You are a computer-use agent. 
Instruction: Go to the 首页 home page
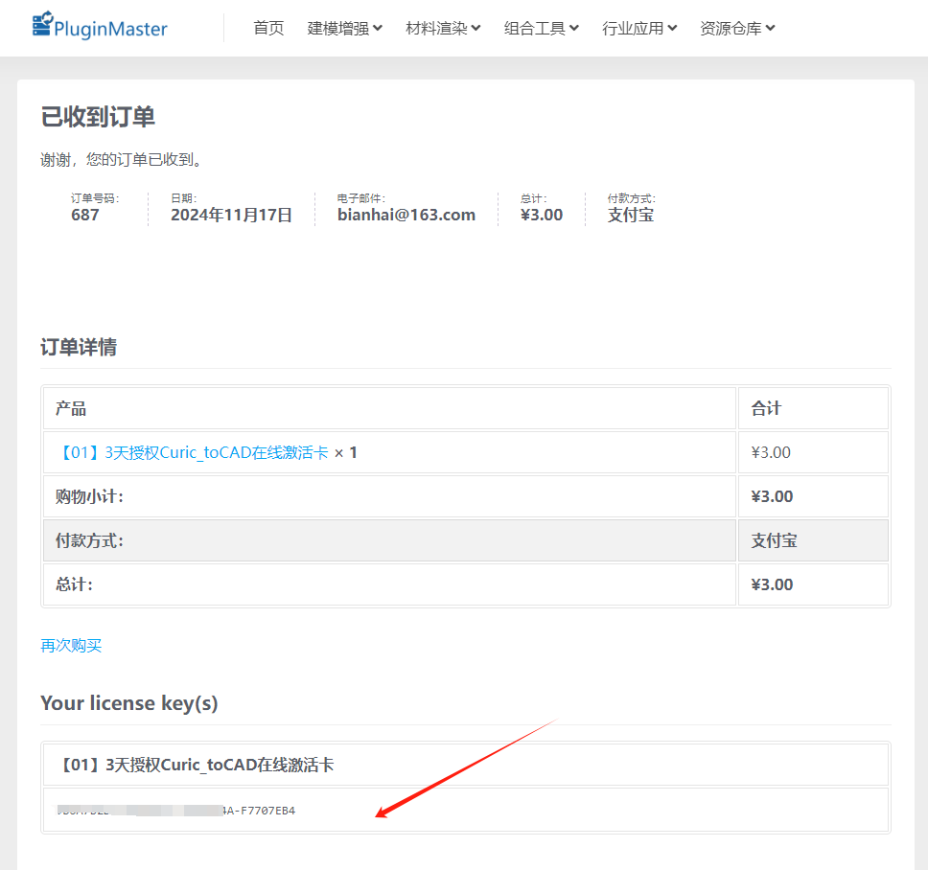(x=268, y=28)
